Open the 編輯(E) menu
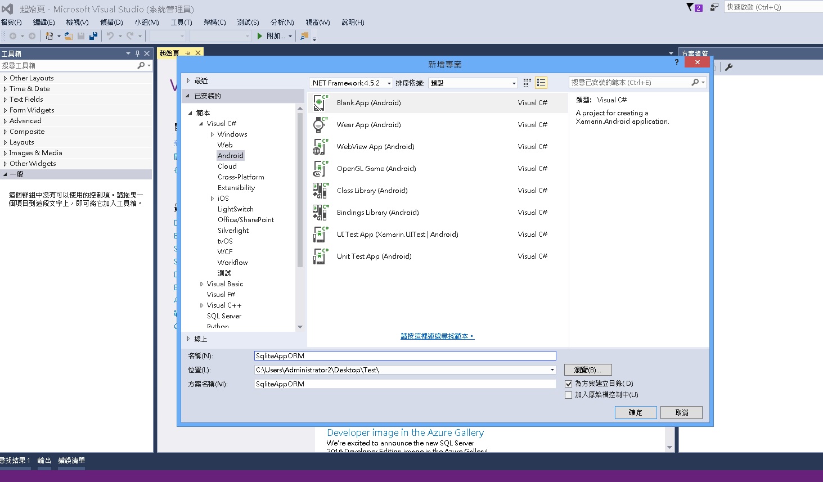 click(x=44, y=22)
